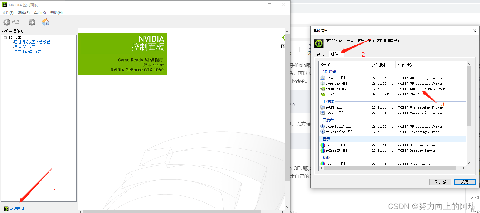Click the component list scroll down arrow
The height and width of the screenshot is (213, 480).
(469, 163)
